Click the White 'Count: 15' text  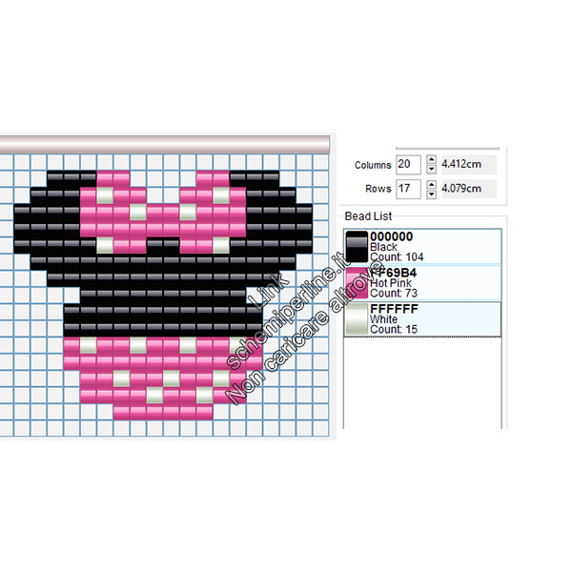point(393,330)
